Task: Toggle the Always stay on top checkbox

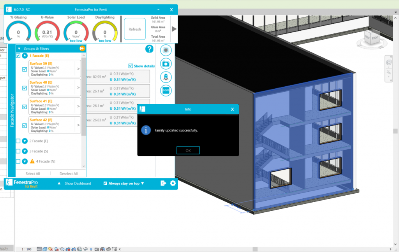Action: [x=105, y=183]
